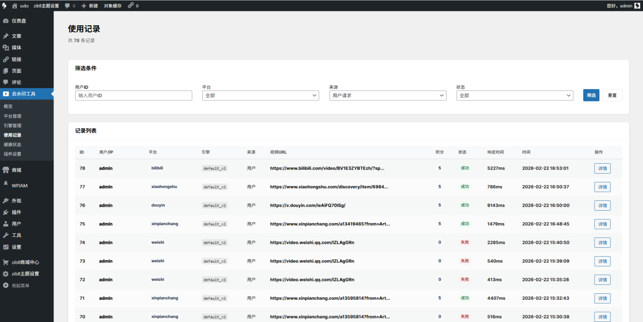Click the WordPress logo icon in admin bar

[x=4, y=5]
